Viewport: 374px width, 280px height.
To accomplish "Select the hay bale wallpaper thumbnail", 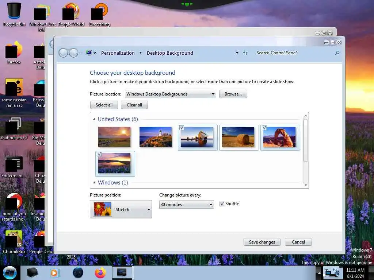I will tap(238, 137).
